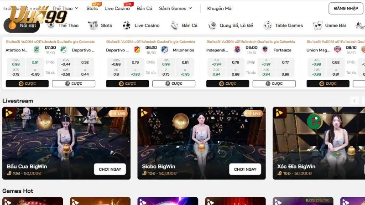Click dark Cược button under Deportivo–Millonarios match

tap(127, 83)
